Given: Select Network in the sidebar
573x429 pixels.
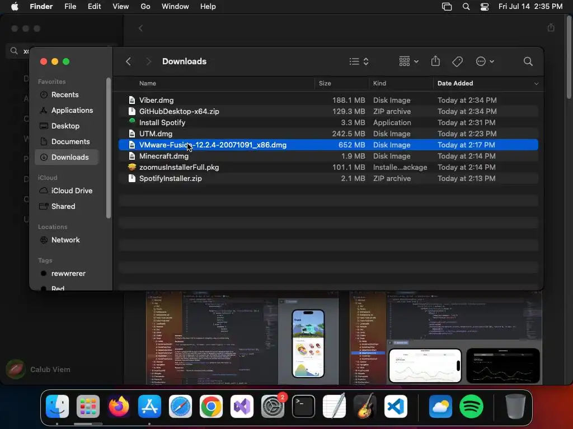Looking at the screenshot, I should point(67,240).
